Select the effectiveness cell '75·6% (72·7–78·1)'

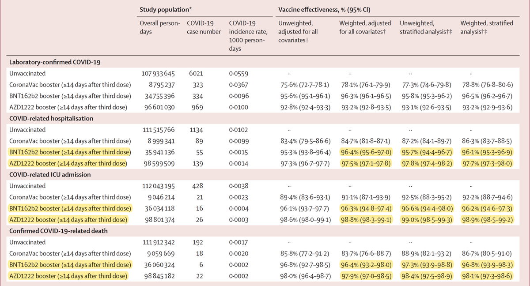coord(304,85)
